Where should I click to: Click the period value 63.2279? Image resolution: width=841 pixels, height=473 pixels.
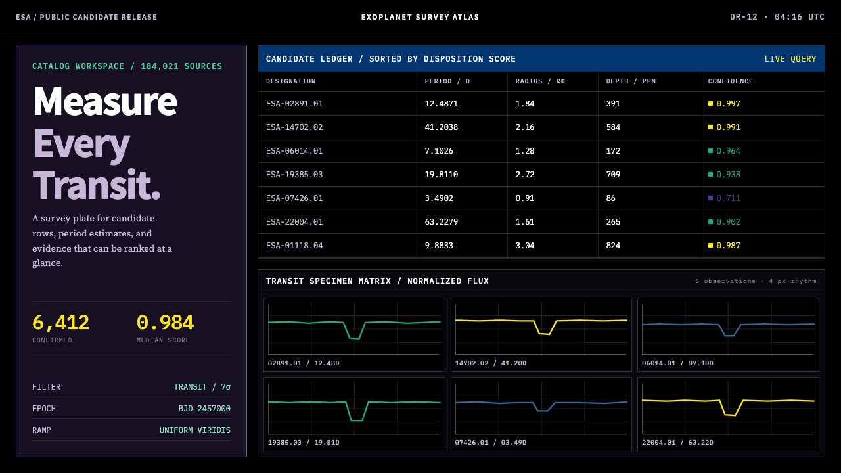pos(442,222)
